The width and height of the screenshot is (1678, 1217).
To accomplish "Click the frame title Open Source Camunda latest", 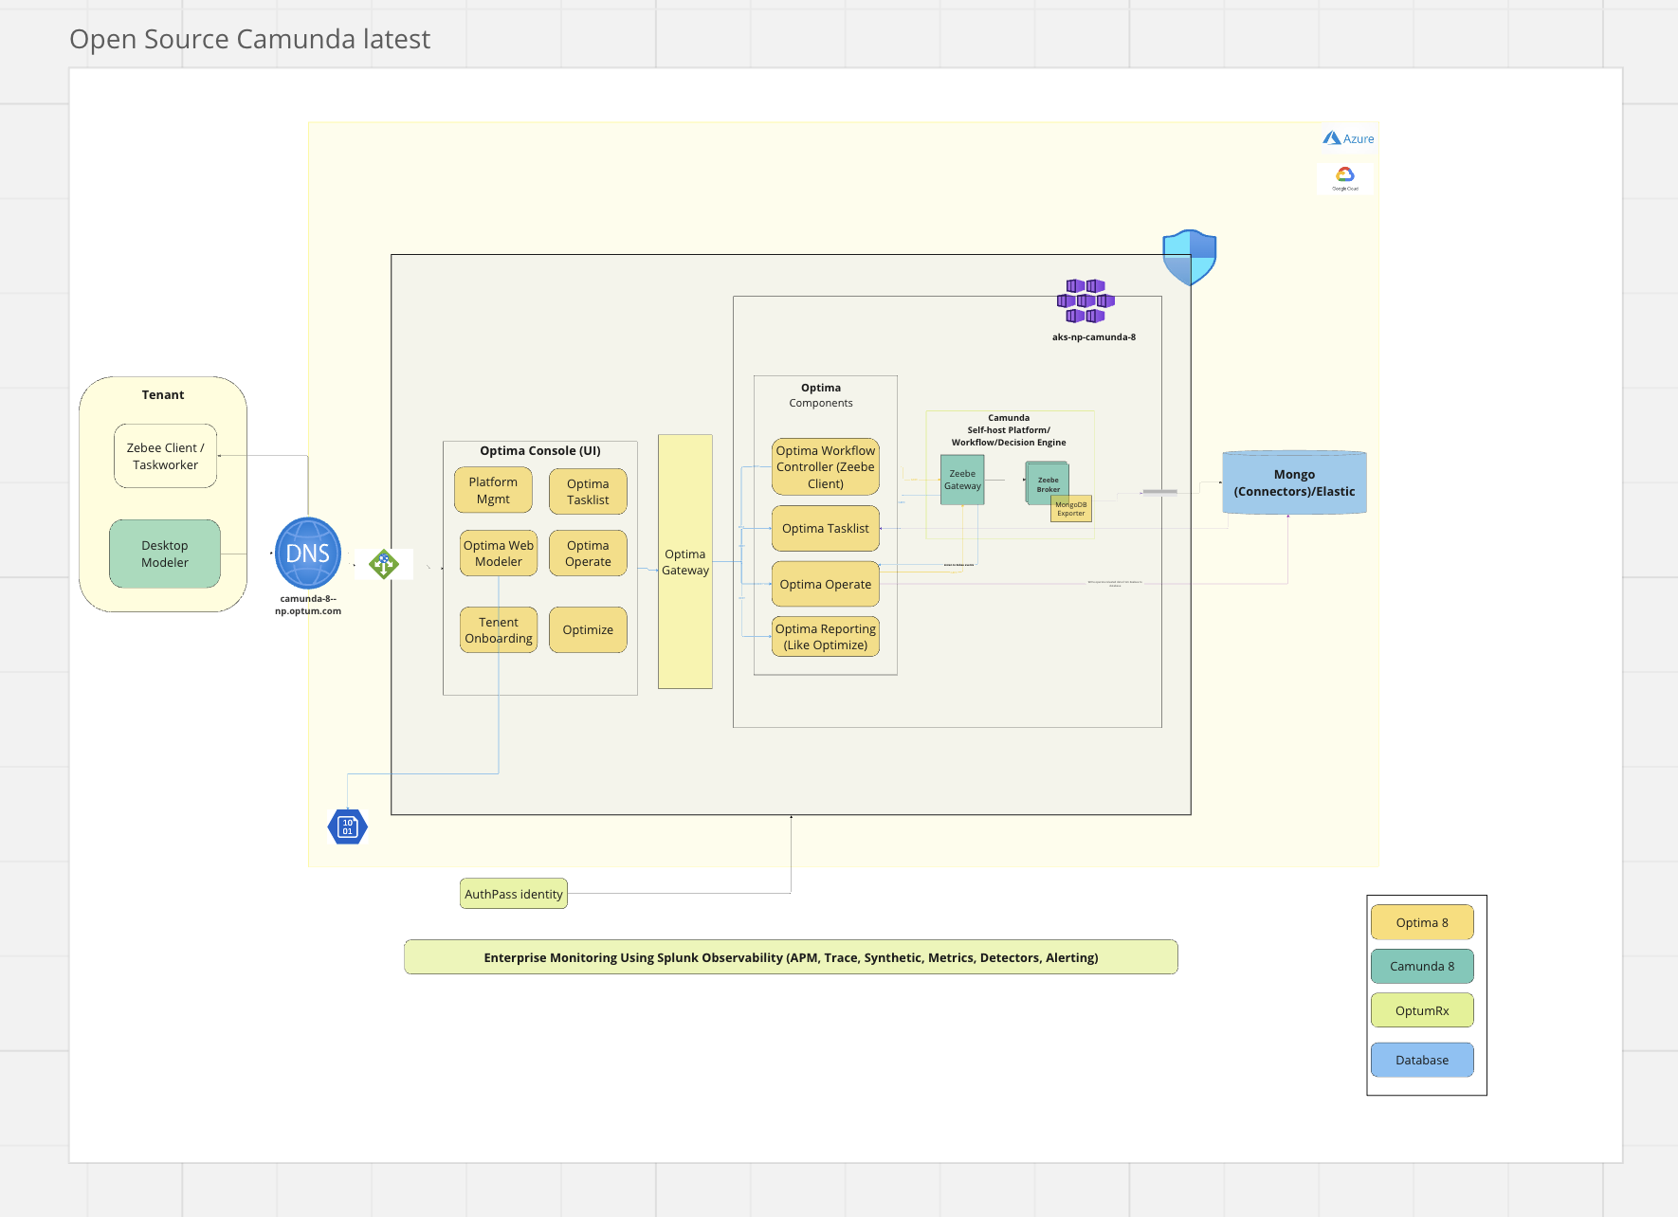I will 249,39.
